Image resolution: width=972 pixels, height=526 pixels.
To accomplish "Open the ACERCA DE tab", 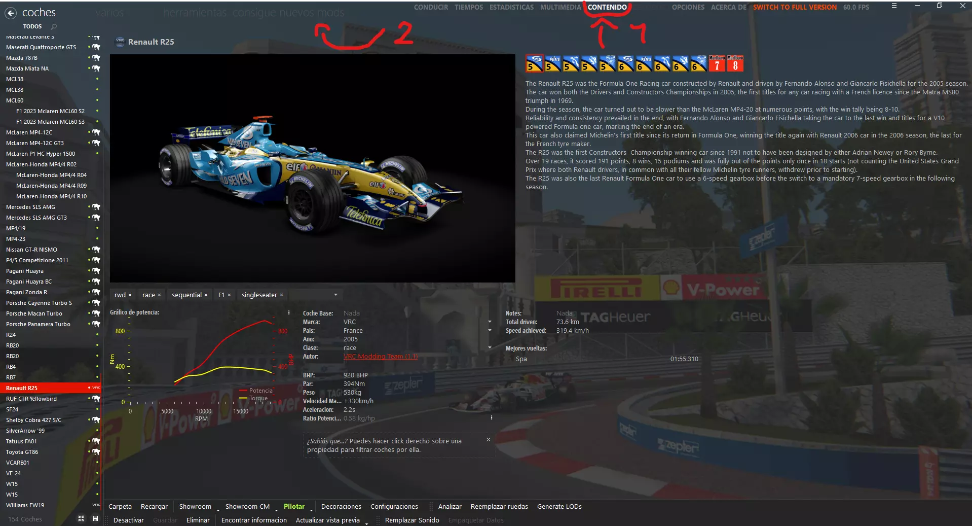I will coord(729,7).
